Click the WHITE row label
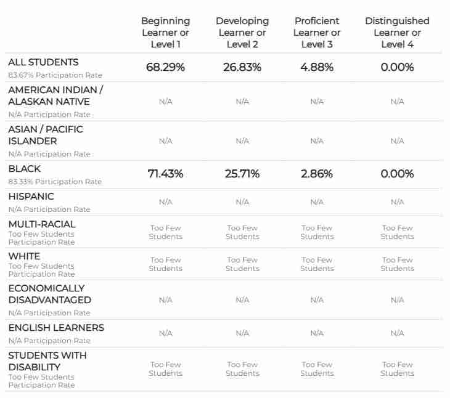The height and width of the screenshot is (398, 450). [24, 256]
